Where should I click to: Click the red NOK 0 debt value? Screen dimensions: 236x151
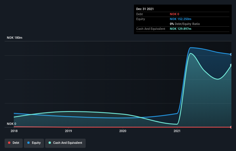(x=174, y=14)
